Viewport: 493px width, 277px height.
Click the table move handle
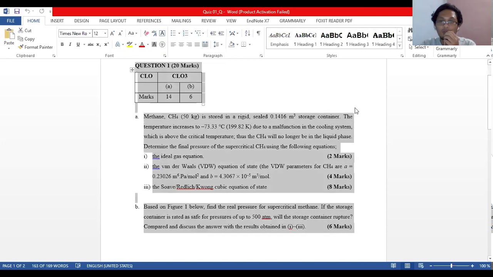[132, 70]
